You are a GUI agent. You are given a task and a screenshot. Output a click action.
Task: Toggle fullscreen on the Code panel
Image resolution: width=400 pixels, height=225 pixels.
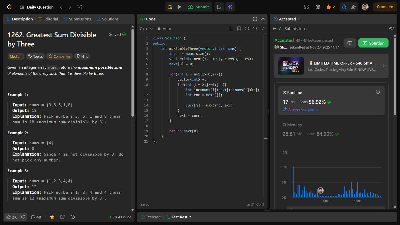[255, 19]
